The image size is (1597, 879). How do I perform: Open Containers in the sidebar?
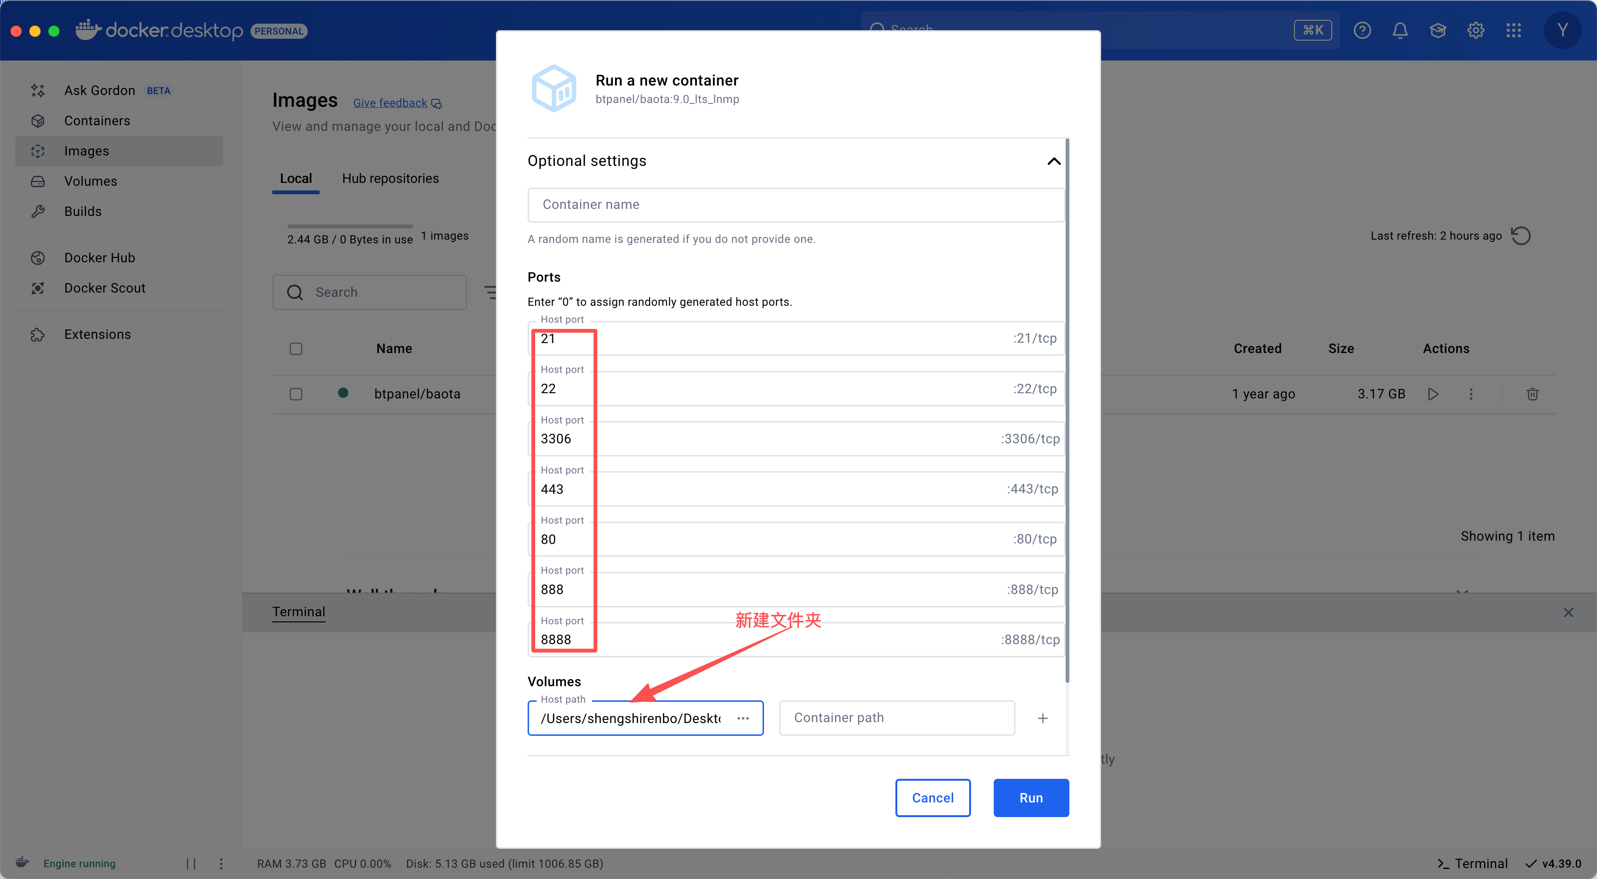pyautogui.click(x=97, y=121)
